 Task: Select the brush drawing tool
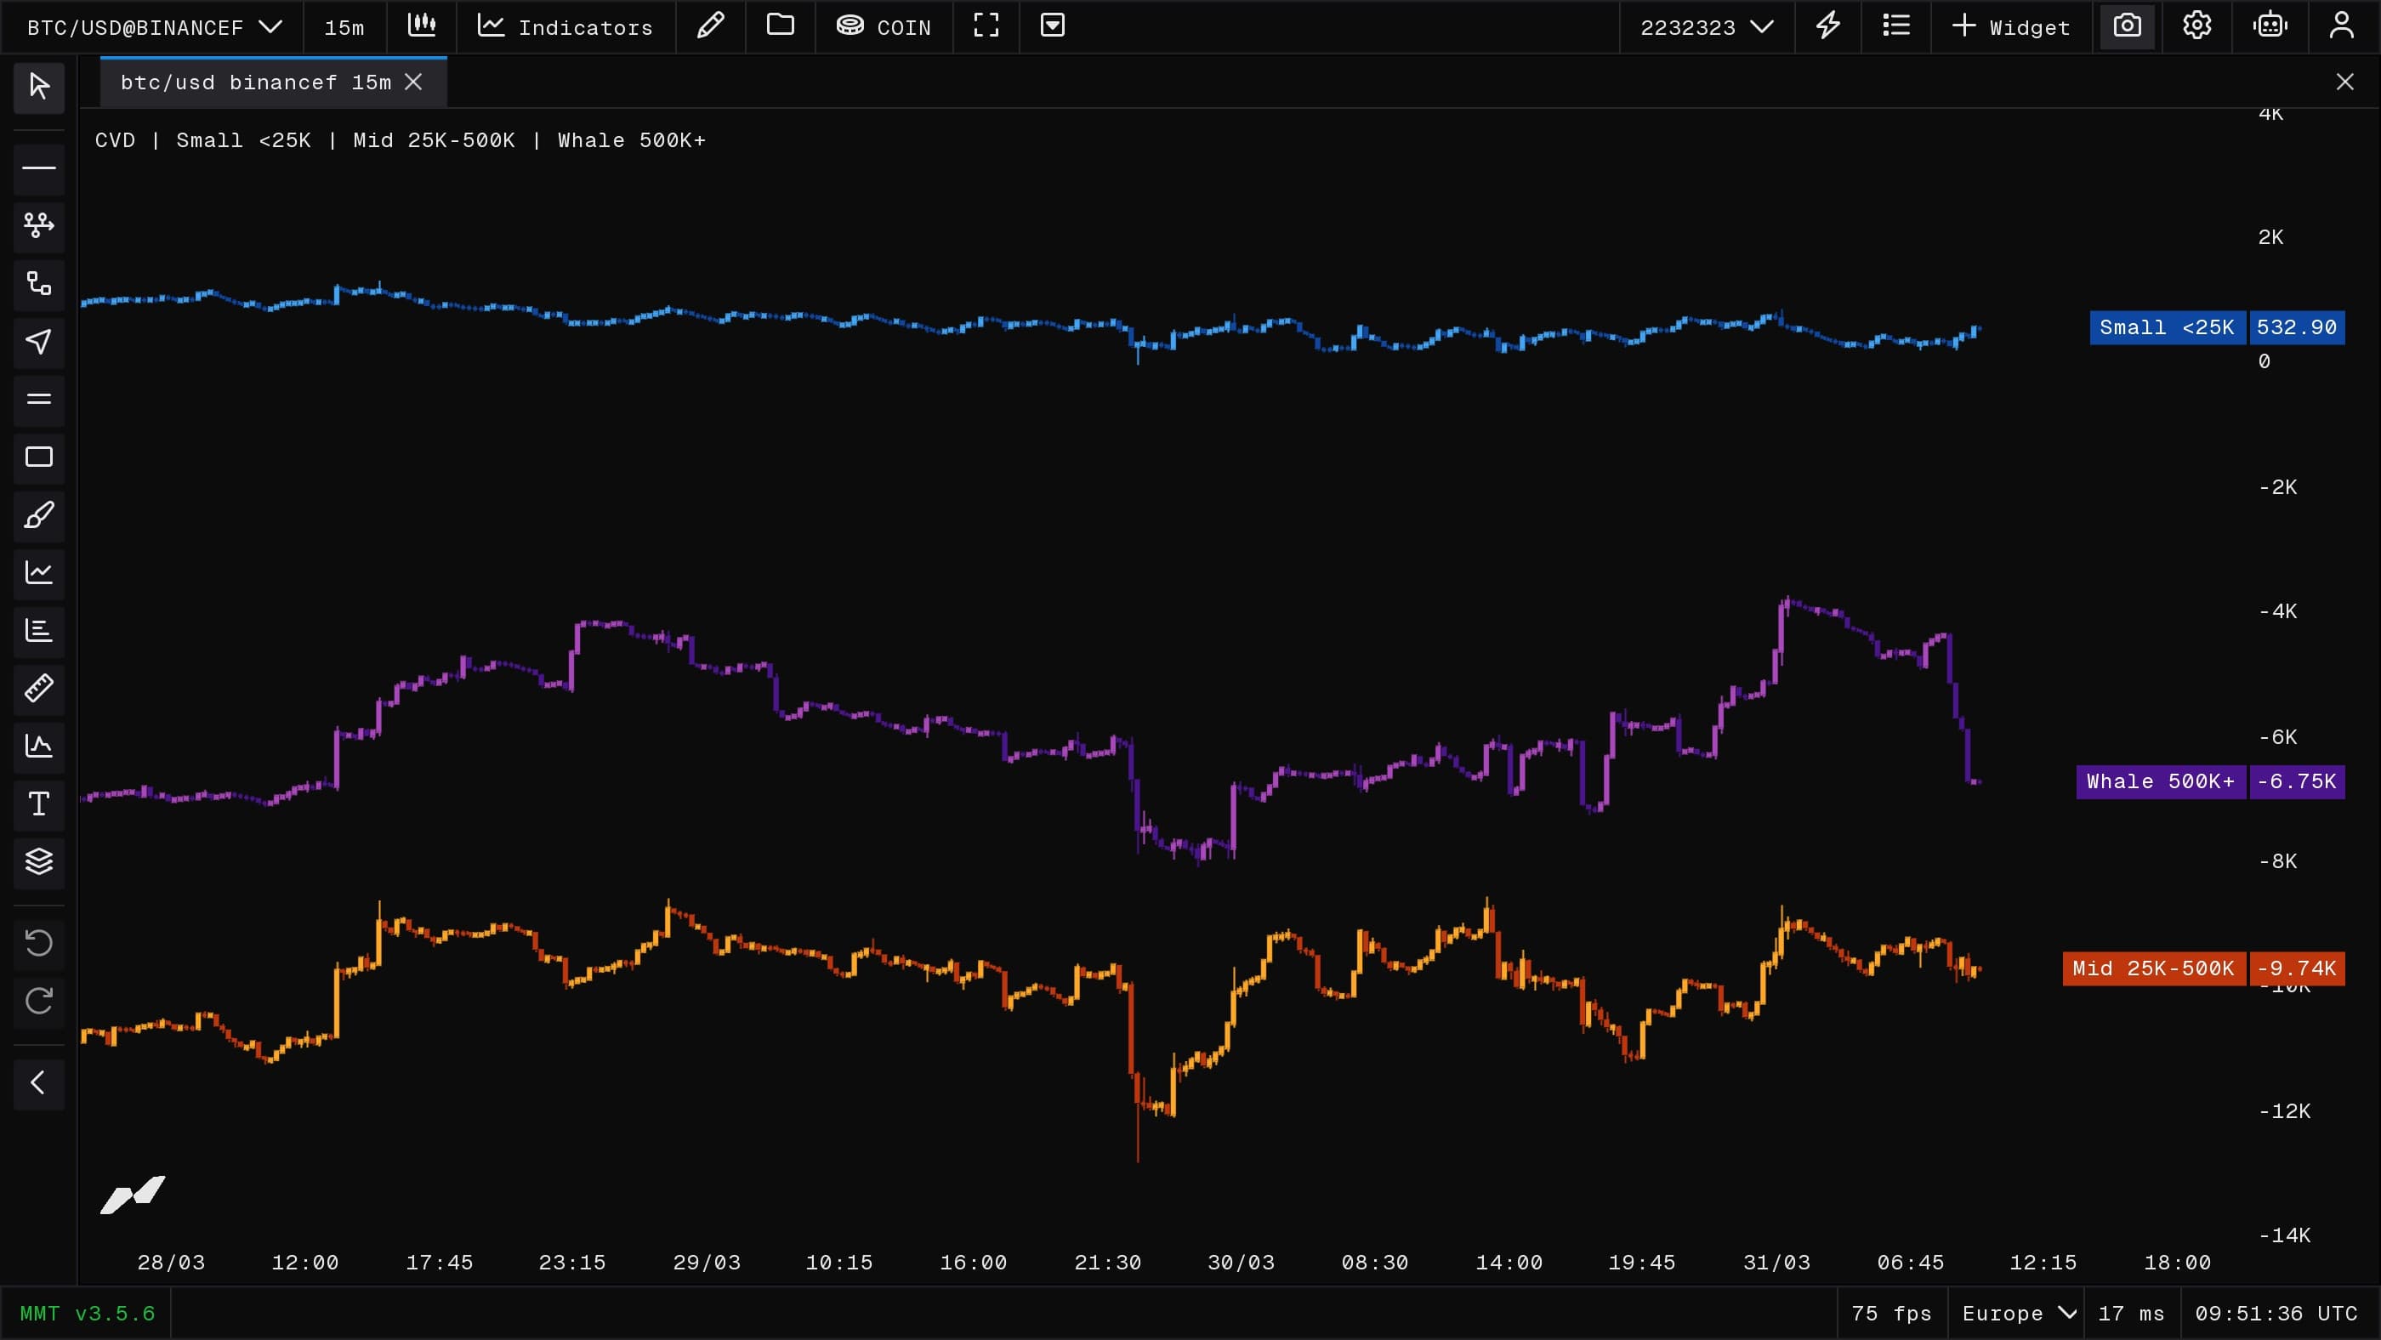[x=39, y=514]
